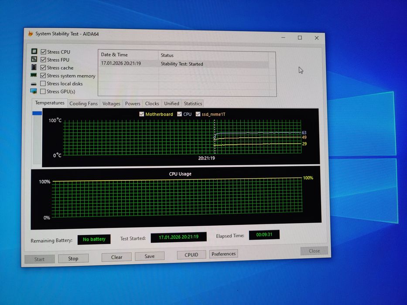Click the 29 temperature value label
407x305 pixels.
(x=304, y=144)
